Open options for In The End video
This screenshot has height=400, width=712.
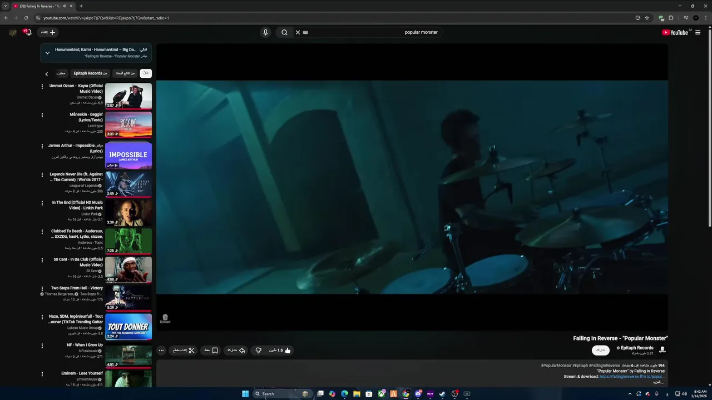[x=42, y=203]
